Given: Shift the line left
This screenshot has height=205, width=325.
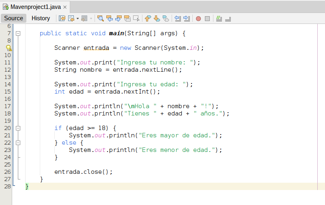Looking at the screenshot, I should pos(178,18).
